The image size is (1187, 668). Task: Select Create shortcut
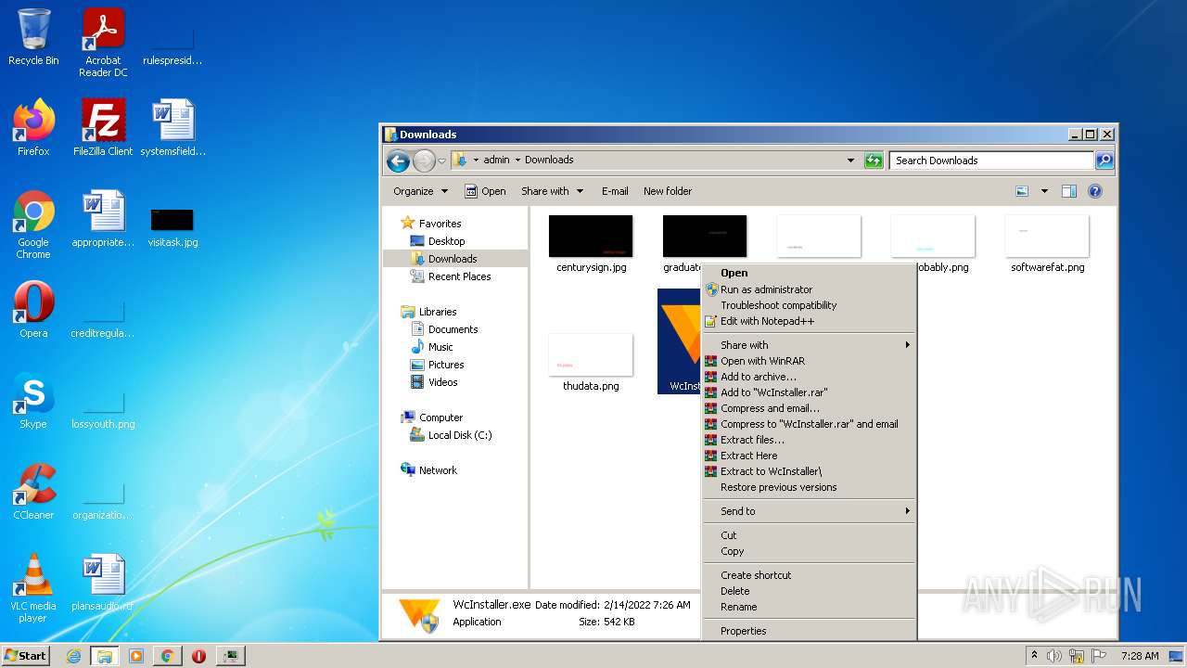[x=809, y=575]
